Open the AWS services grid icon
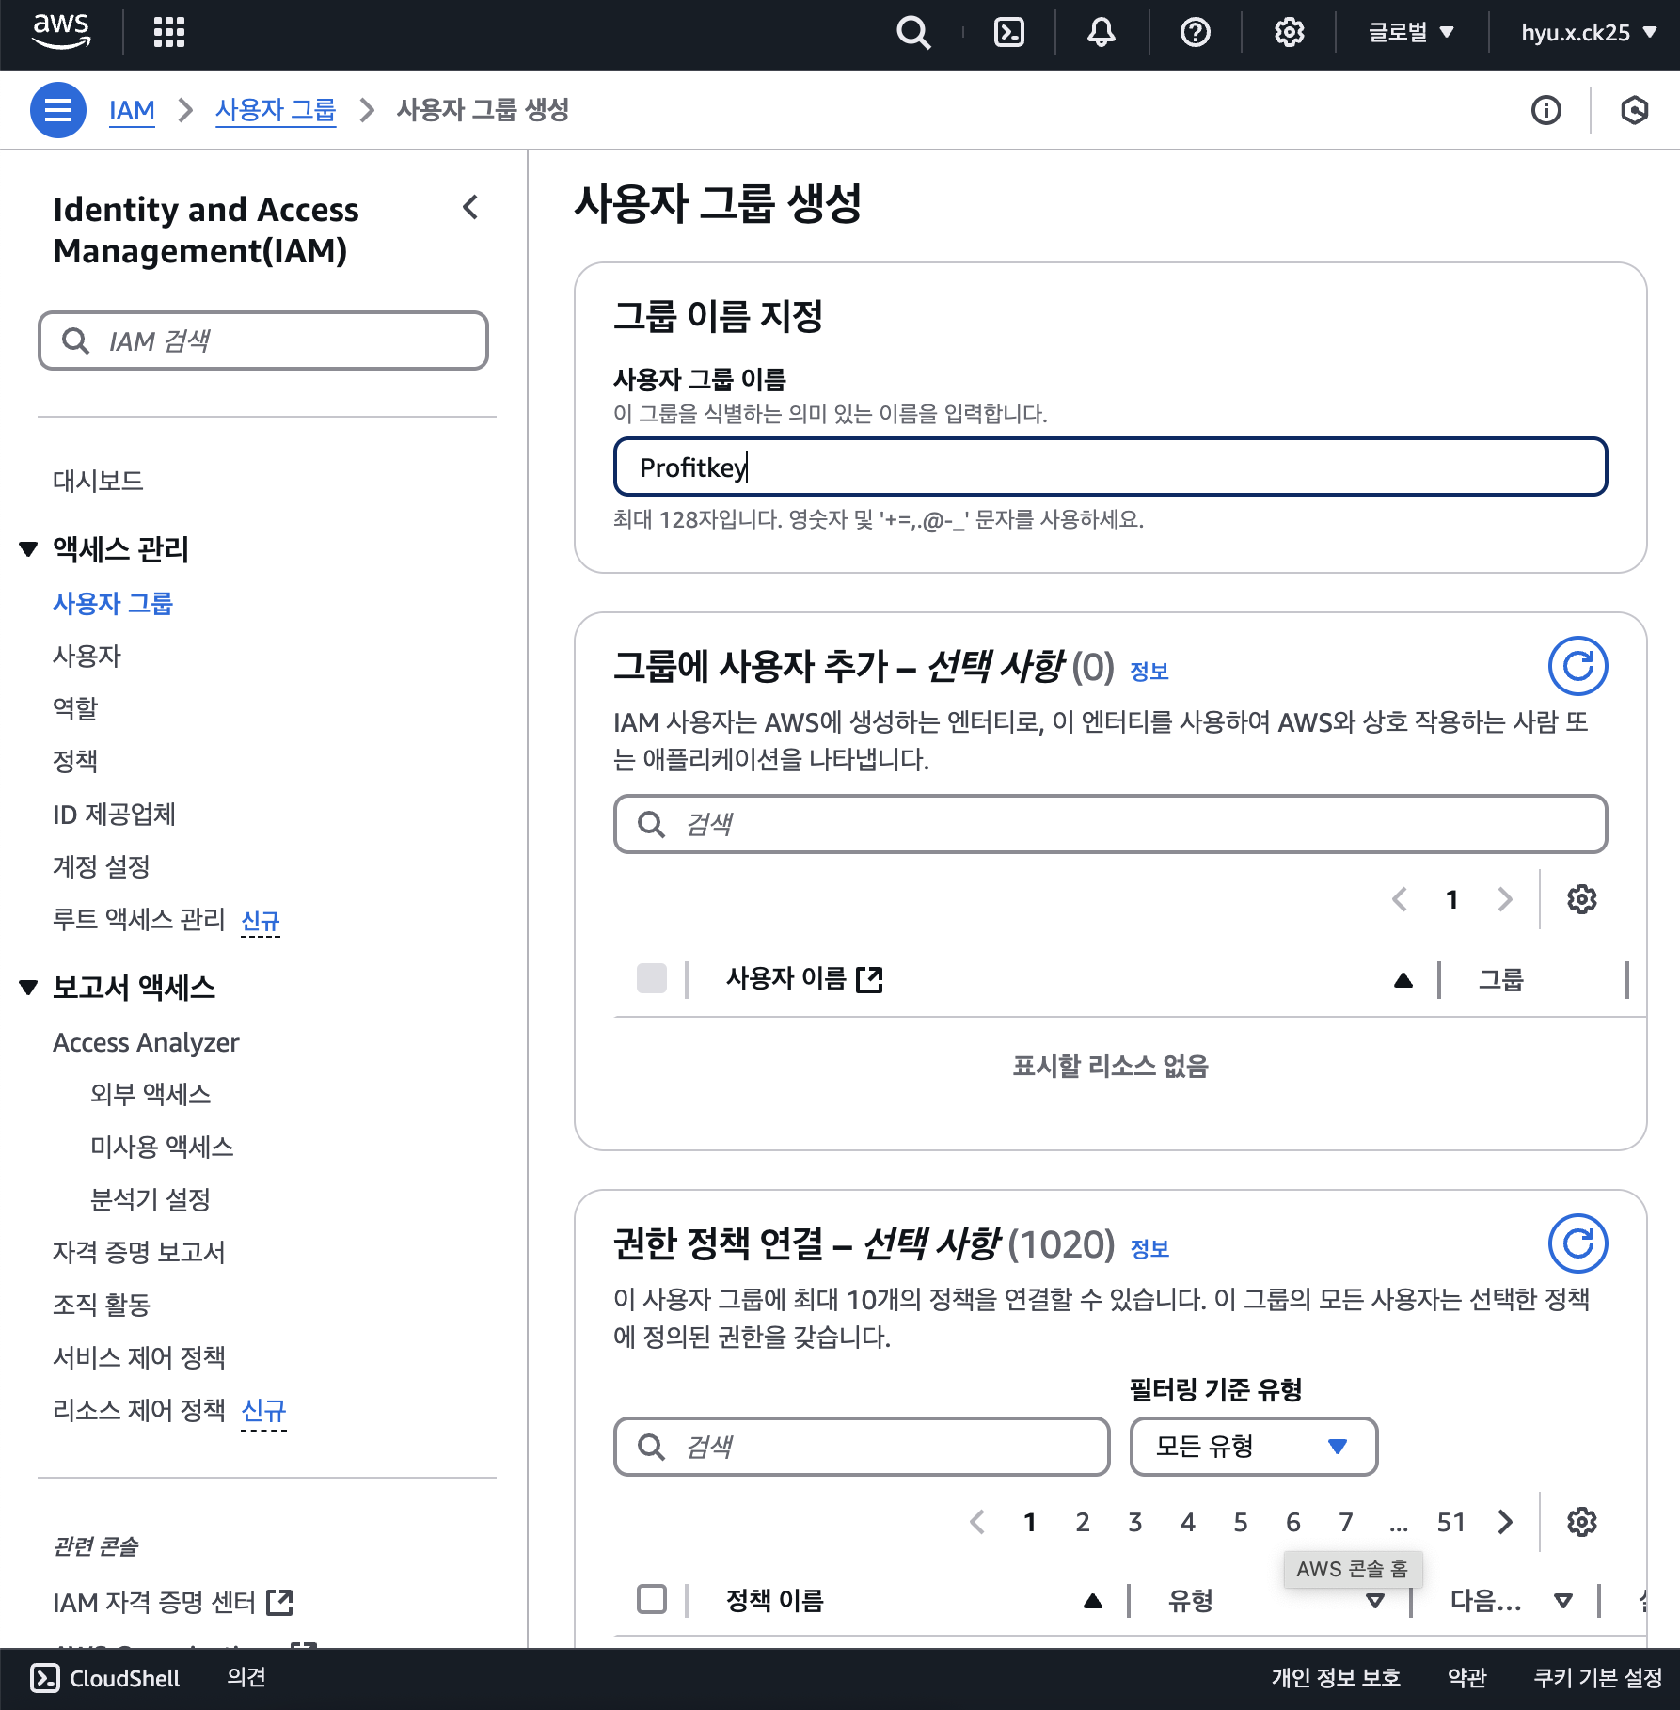1680x1710 pixels. [167, 32]
